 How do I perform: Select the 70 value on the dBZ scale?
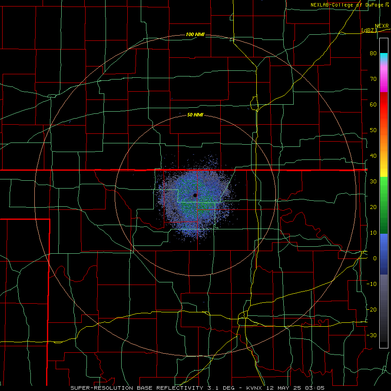(373, 79)
